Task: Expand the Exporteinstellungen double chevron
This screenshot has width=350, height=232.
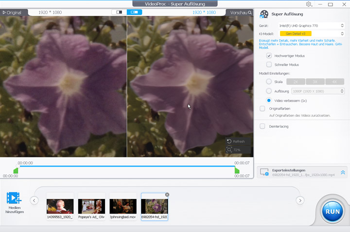Action: coord(343,172)
